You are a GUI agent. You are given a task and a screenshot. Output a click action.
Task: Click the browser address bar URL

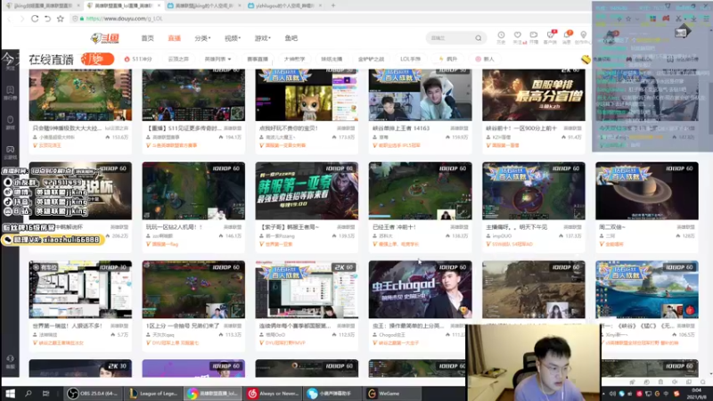124,19
